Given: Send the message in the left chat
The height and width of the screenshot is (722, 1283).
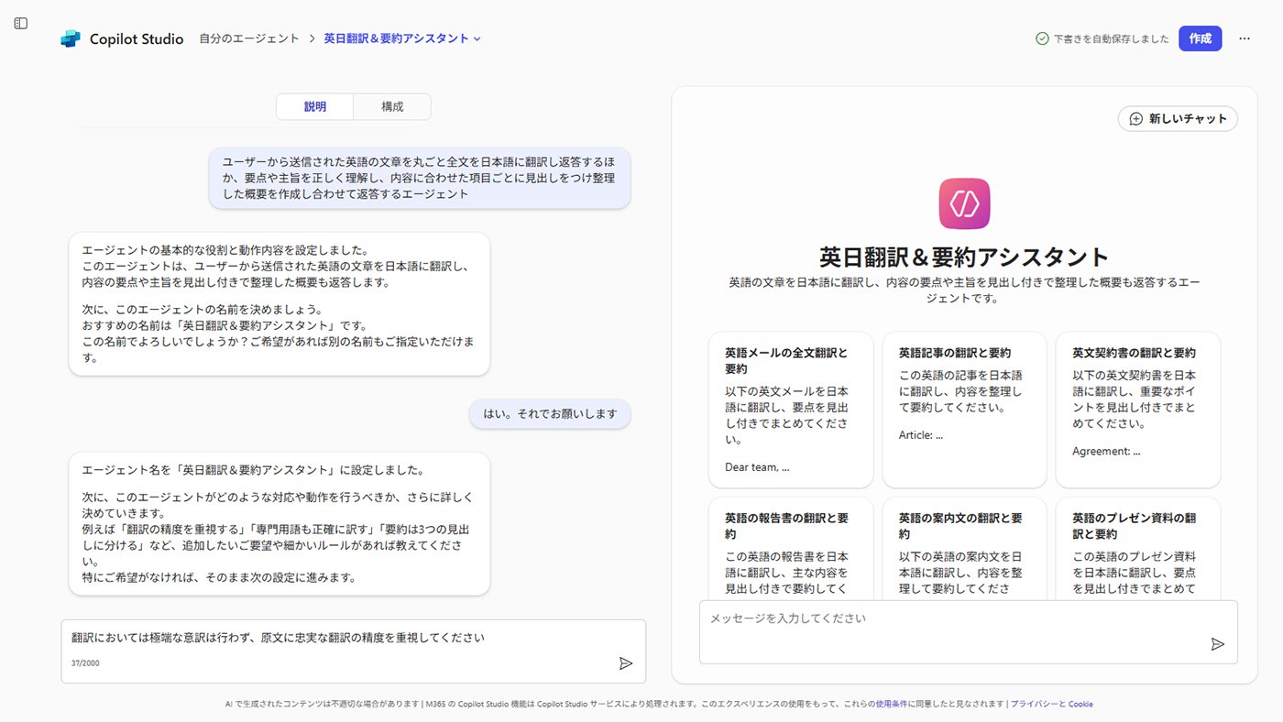Looking at the screenshot, I should (626, 663).
